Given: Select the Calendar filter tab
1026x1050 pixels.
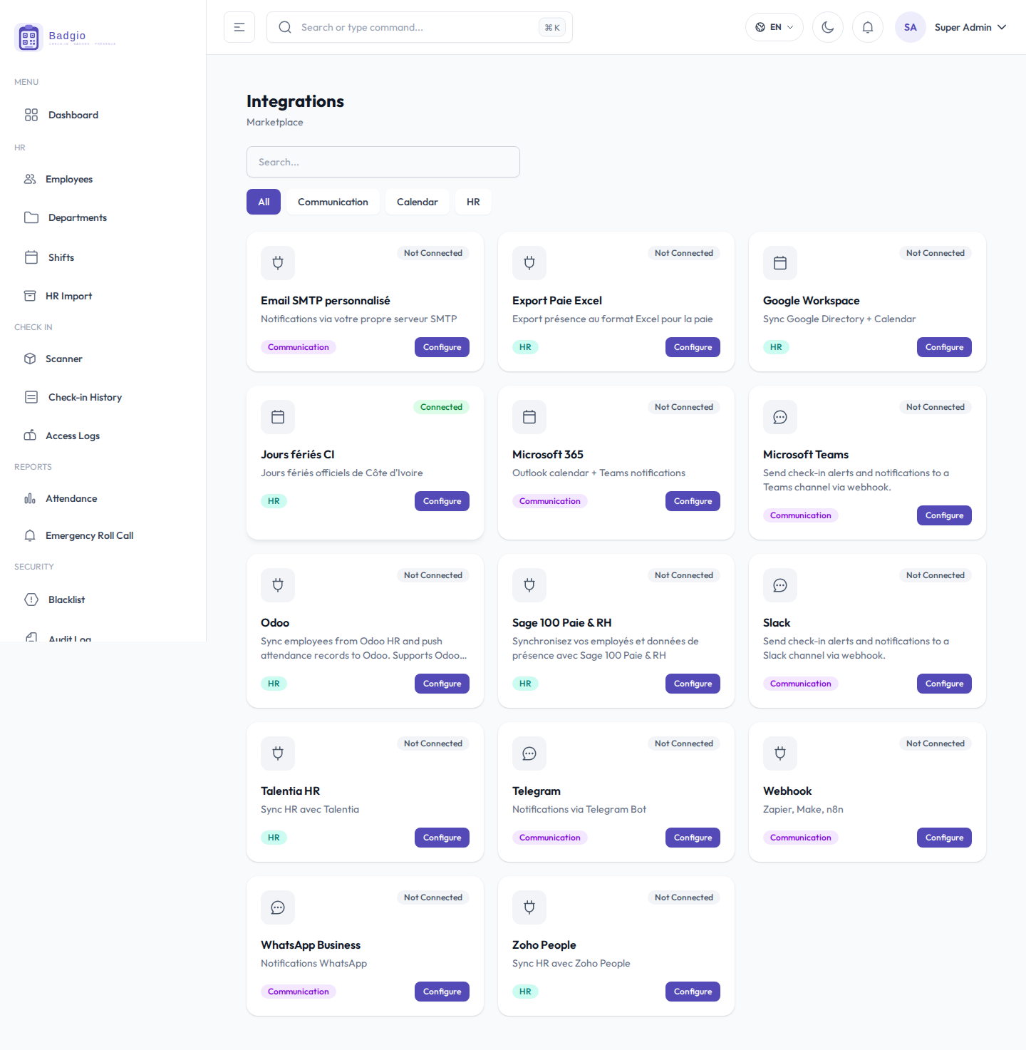Looking at the screenshot, I should [417, 202].
